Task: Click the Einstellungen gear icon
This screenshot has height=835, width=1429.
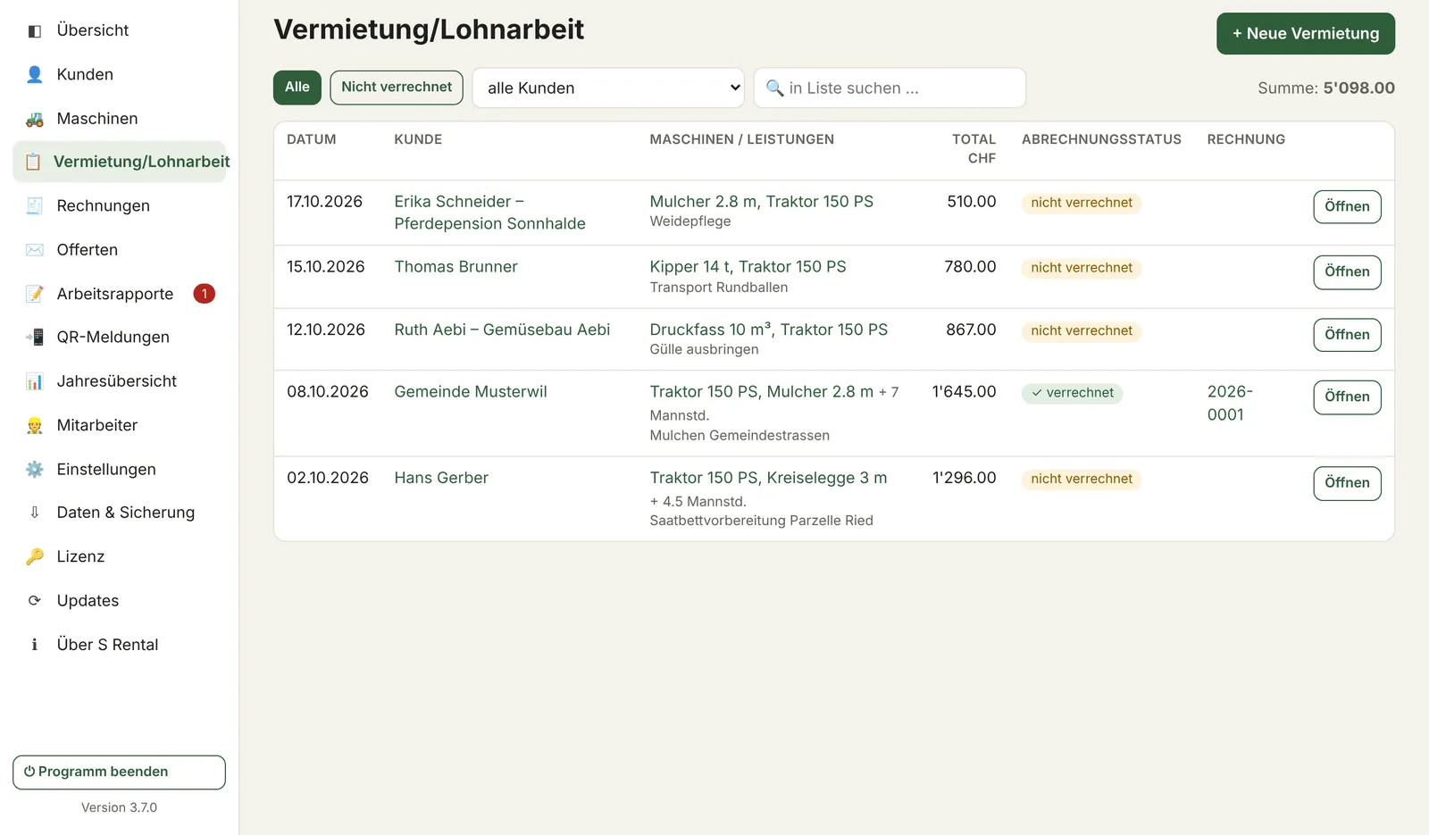Action: [x=35, y=470]
